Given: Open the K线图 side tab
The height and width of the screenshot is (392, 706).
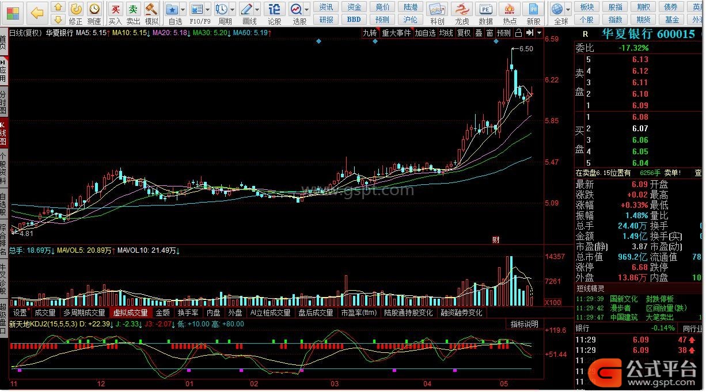Looking at the screenshot, I should (x=3, y=133).
